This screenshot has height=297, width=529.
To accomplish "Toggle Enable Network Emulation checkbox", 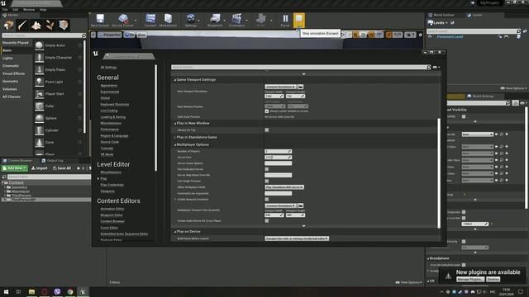I will 267,200.
